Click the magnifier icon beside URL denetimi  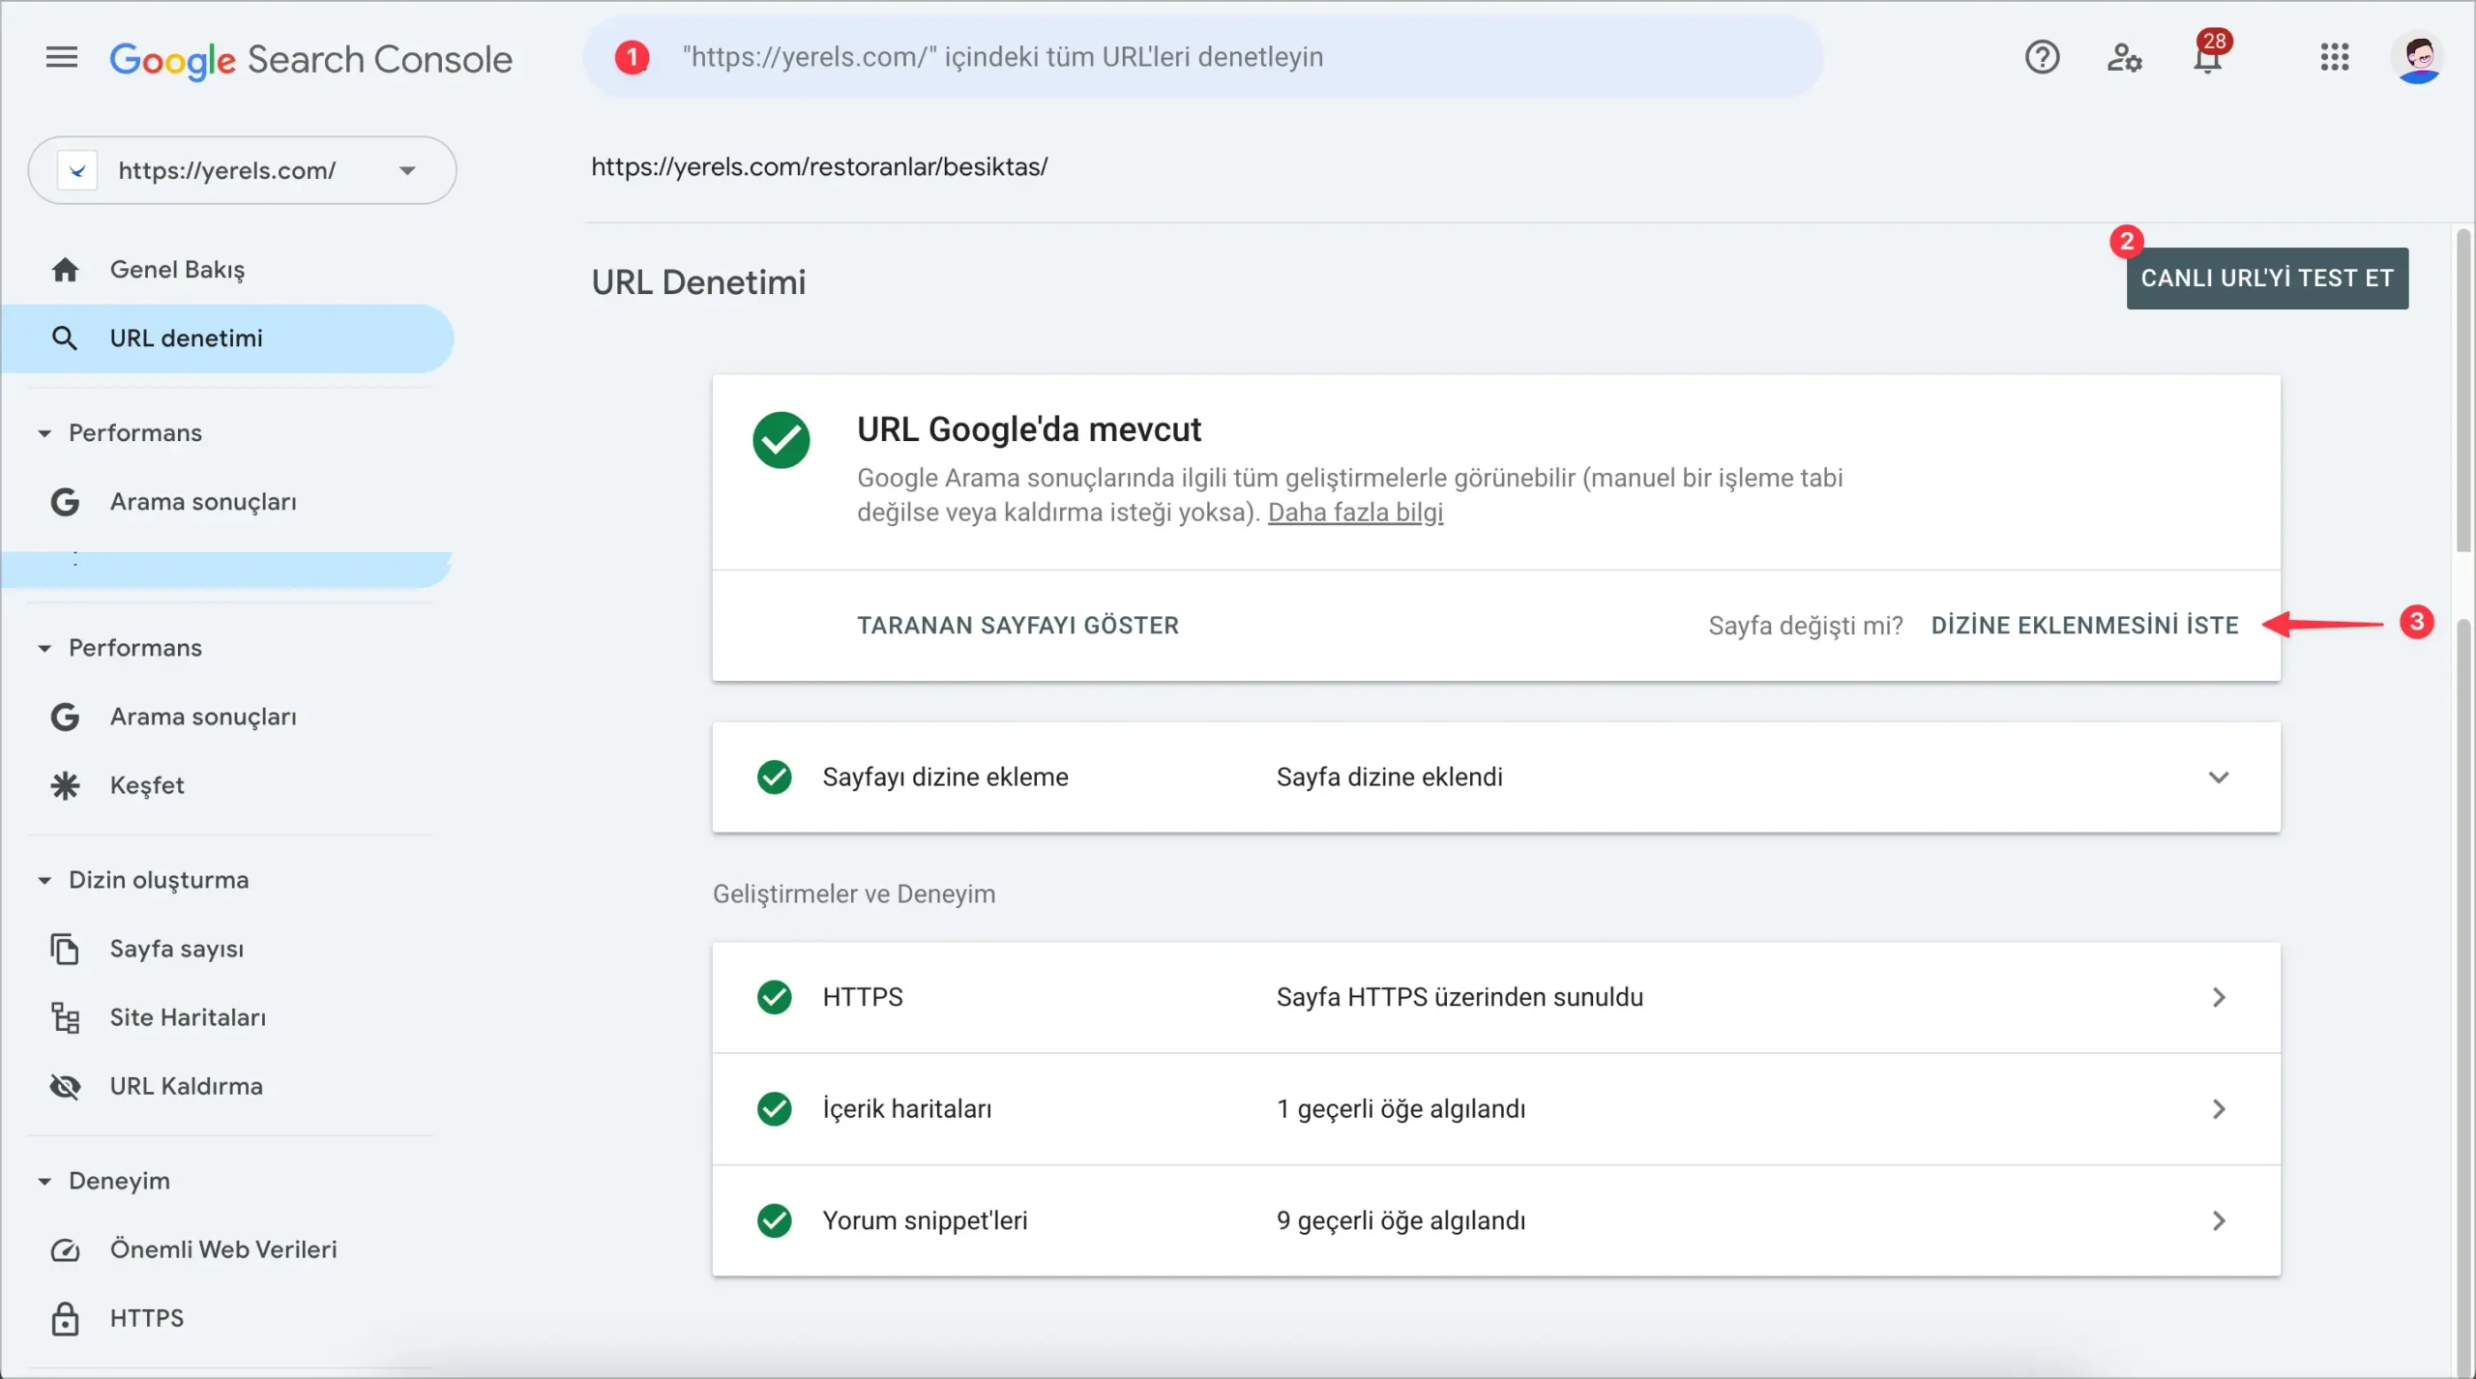click(65, 338)
